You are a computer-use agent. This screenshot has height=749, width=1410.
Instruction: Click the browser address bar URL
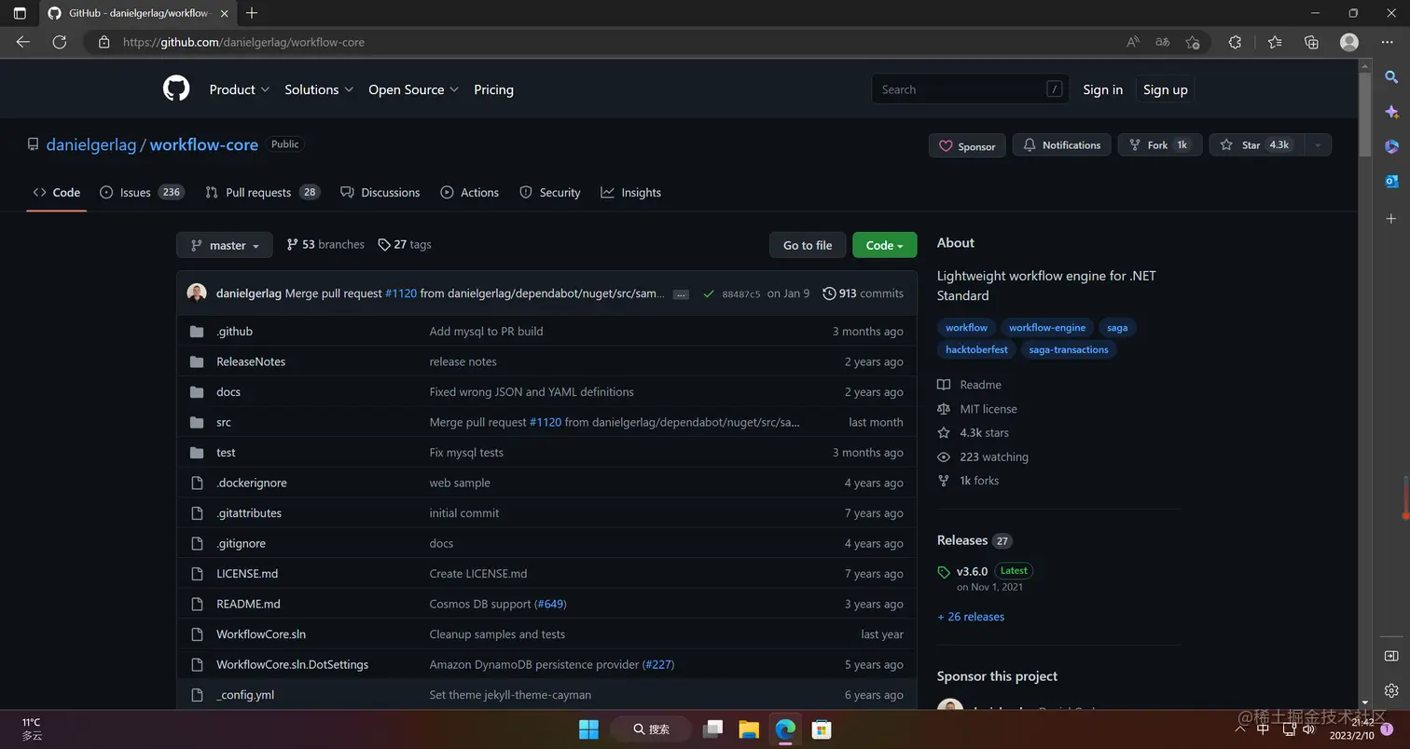(243, 42)
